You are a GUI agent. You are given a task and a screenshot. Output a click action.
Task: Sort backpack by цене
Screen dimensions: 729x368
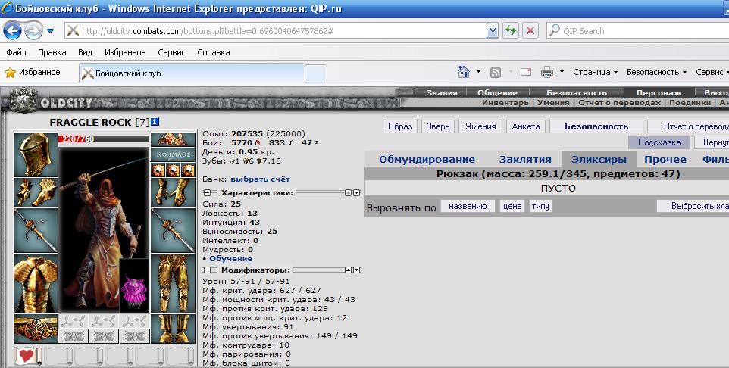[x=512, y=206]
